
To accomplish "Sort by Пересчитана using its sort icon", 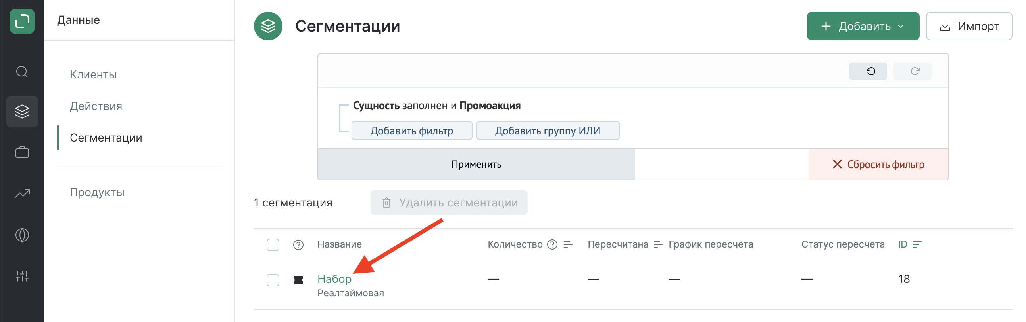I will (x=658, y=244).
